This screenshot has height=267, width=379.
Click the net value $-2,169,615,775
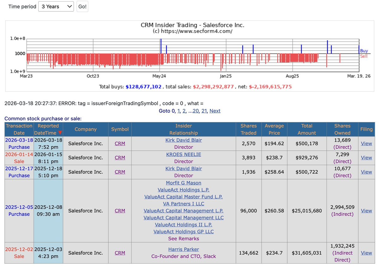pos(270,87)
